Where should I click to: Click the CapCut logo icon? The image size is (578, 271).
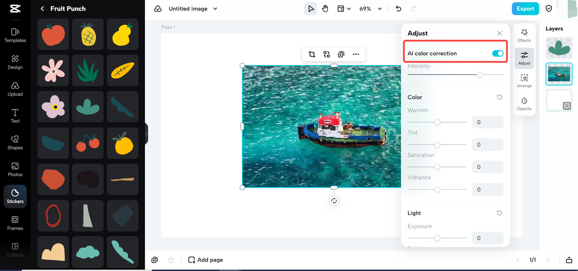pyautogui.click(x=15, y=9)
